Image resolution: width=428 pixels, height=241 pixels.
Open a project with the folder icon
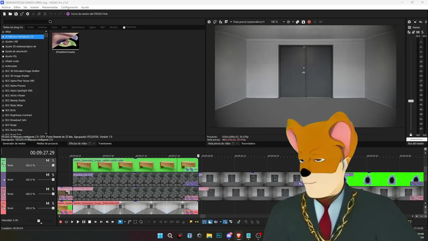tap(10, 14)
